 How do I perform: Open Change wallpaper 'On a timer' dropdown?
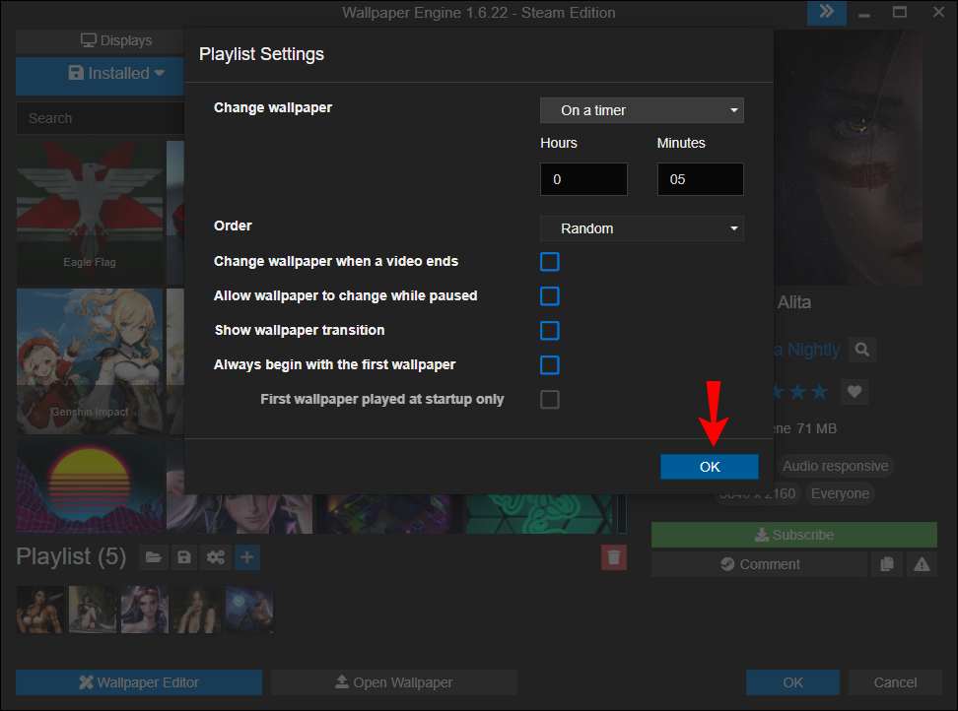pos(642,110)
